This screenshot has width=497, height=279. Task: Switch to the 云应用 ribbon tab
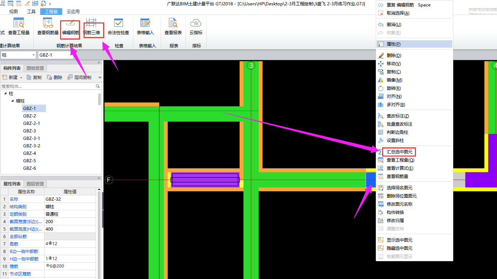point(73,11)
